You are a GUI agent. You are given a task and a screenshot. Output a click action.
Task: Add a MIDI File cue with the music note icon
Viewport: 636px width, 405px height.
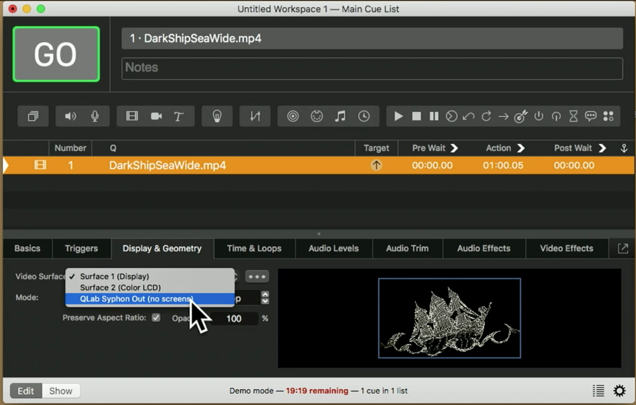pos(340,116)
